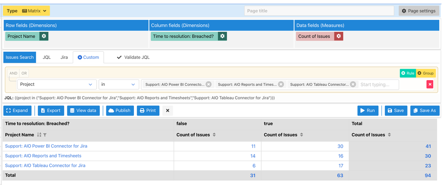The height and width of the screenshot is (185, 443).
Task: Sort the false Count of Issues column
Action: (214, 135)
